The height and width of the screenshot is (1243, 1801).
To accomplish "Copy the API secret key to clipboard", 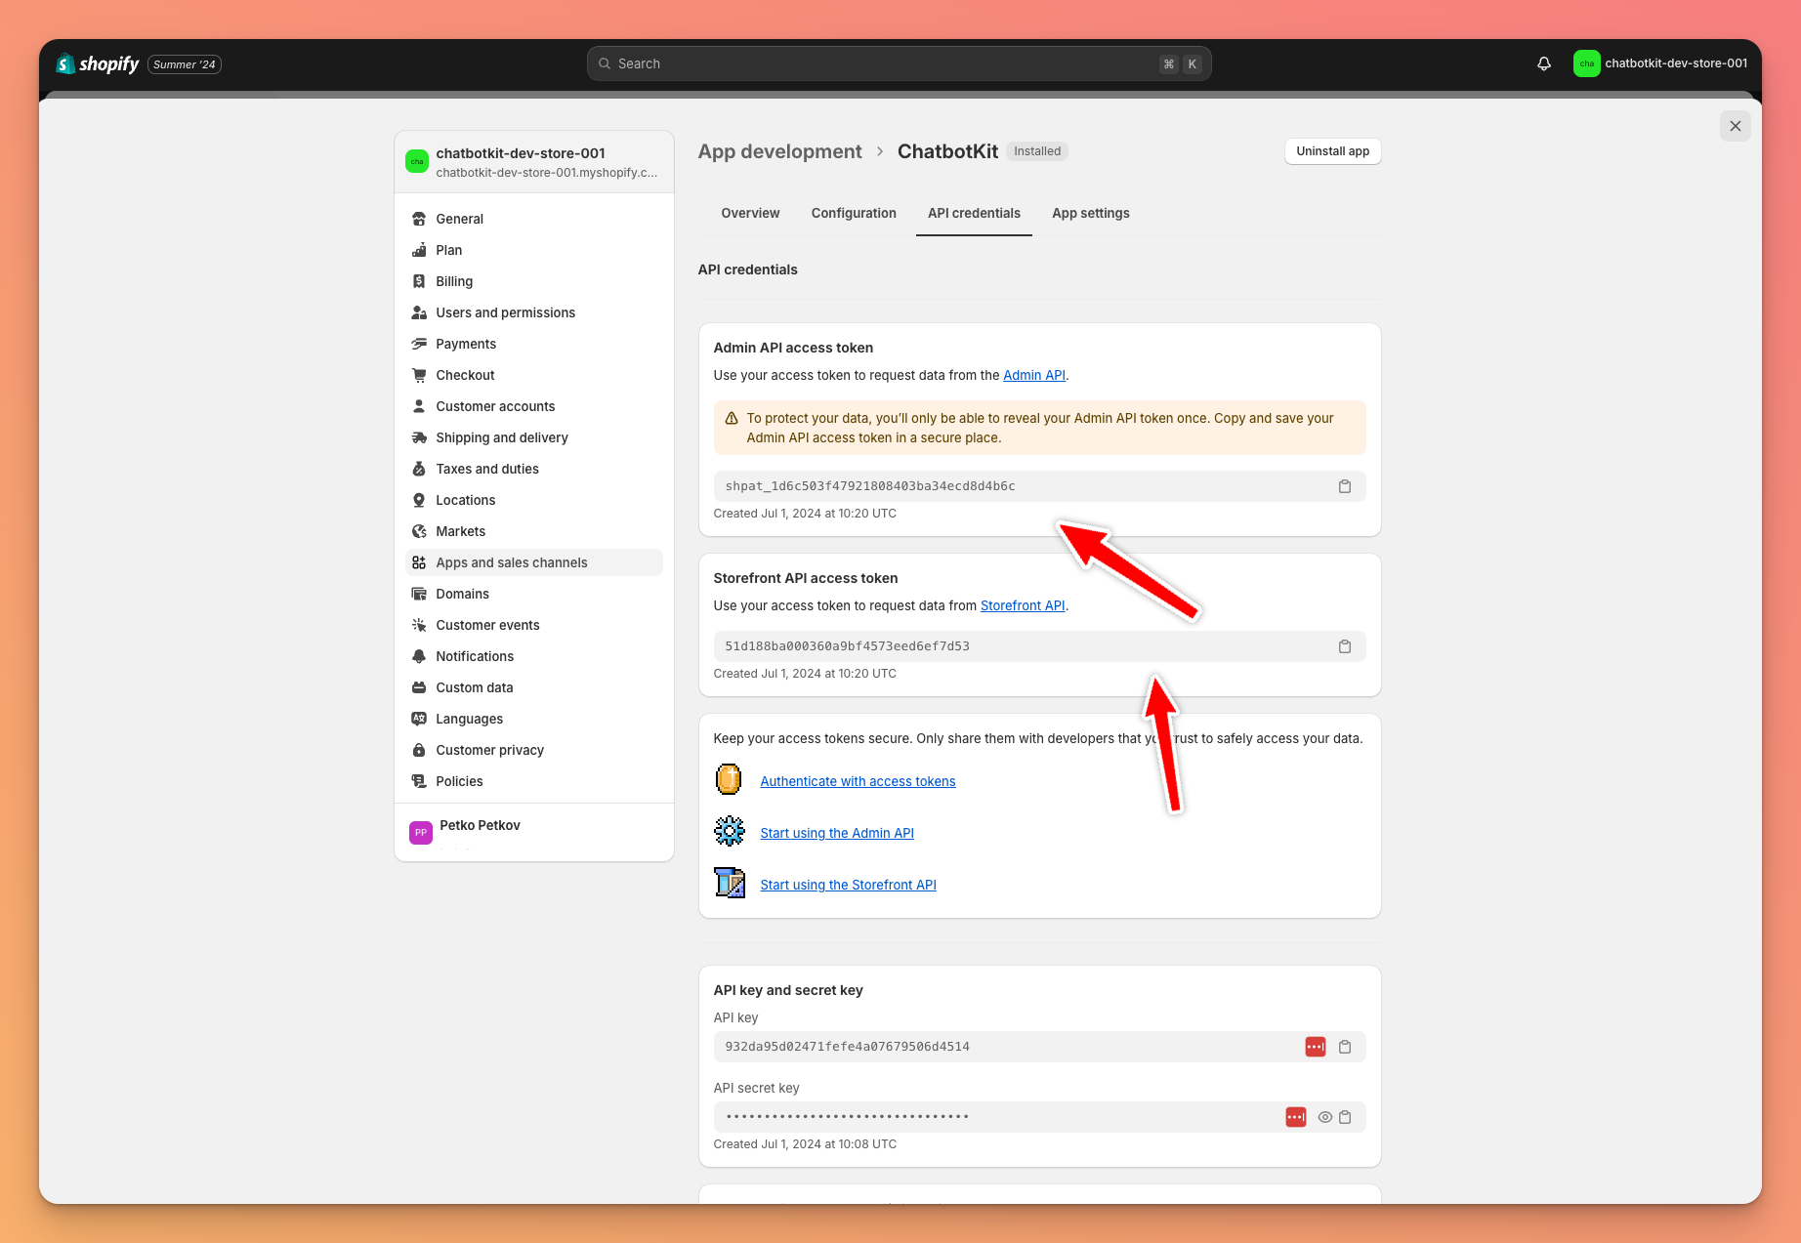I will coord(1345,1117).
